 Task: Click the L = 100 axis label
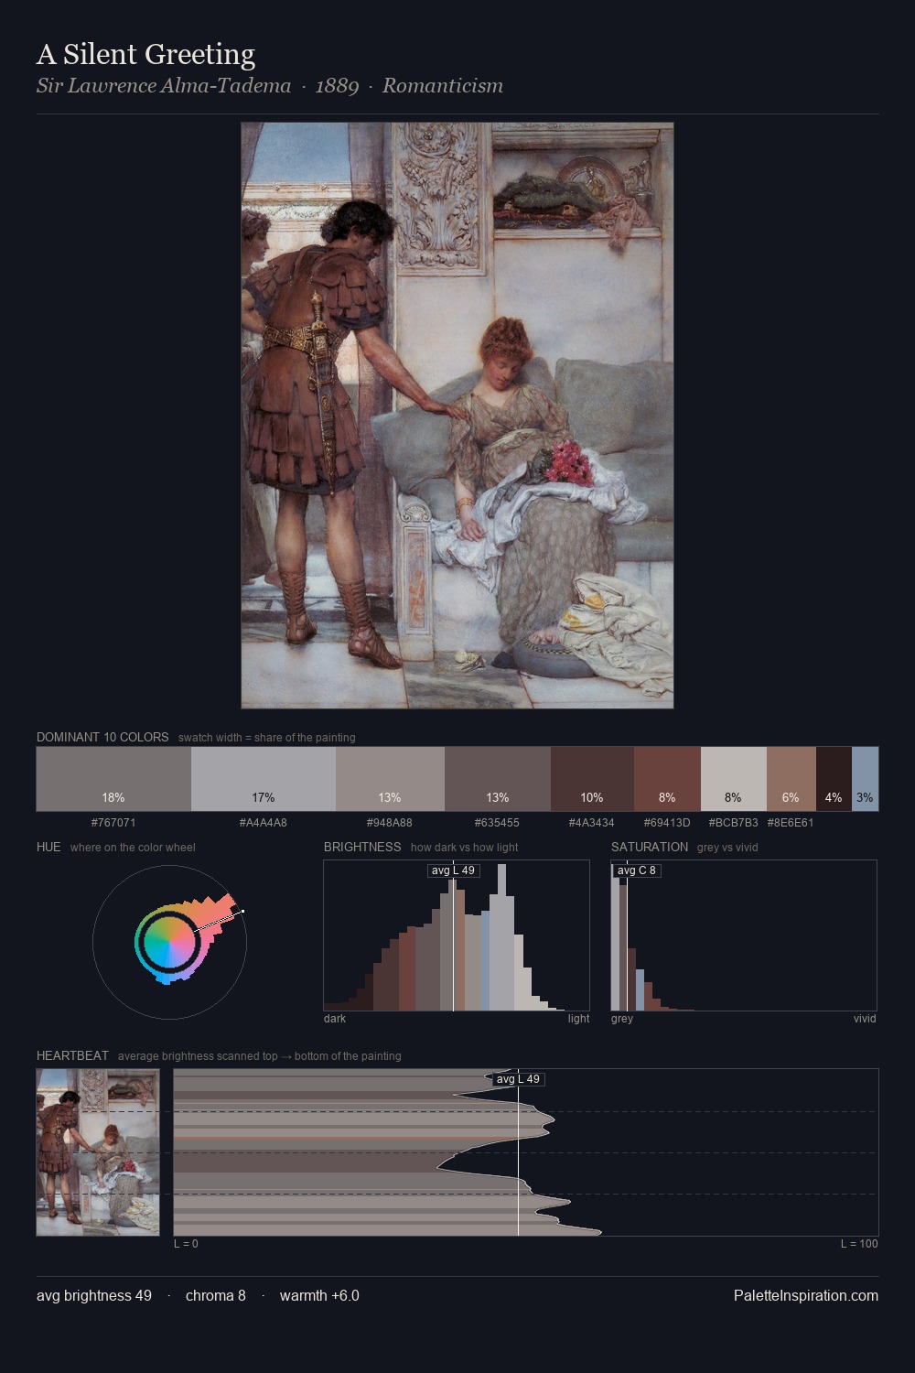[x=859, y=1243]
